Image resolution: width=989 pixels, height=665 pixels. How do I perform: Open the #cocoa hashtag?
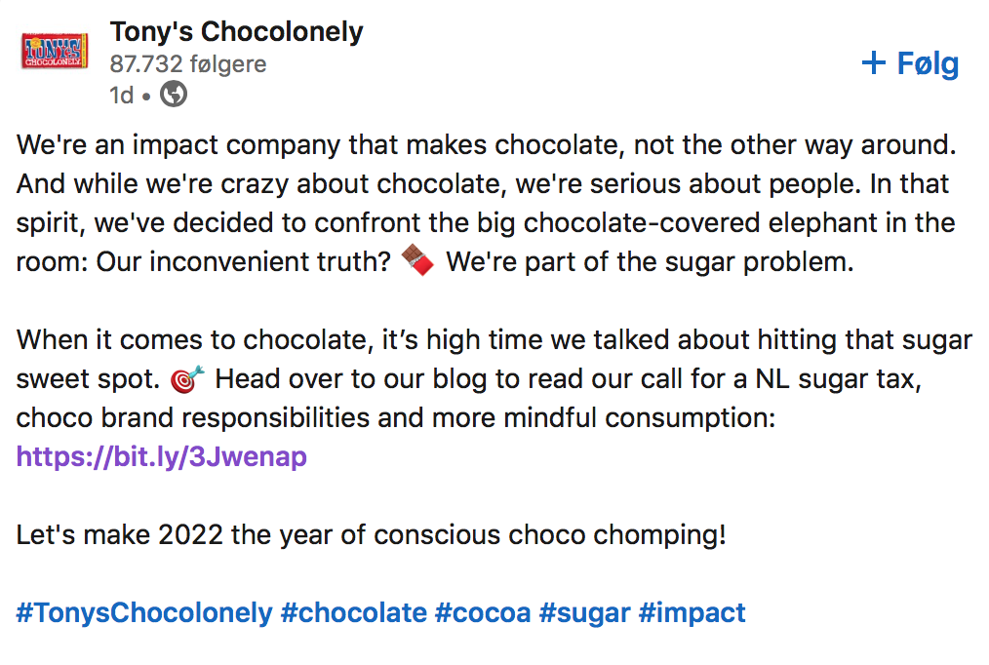click(x=483, y=612)
